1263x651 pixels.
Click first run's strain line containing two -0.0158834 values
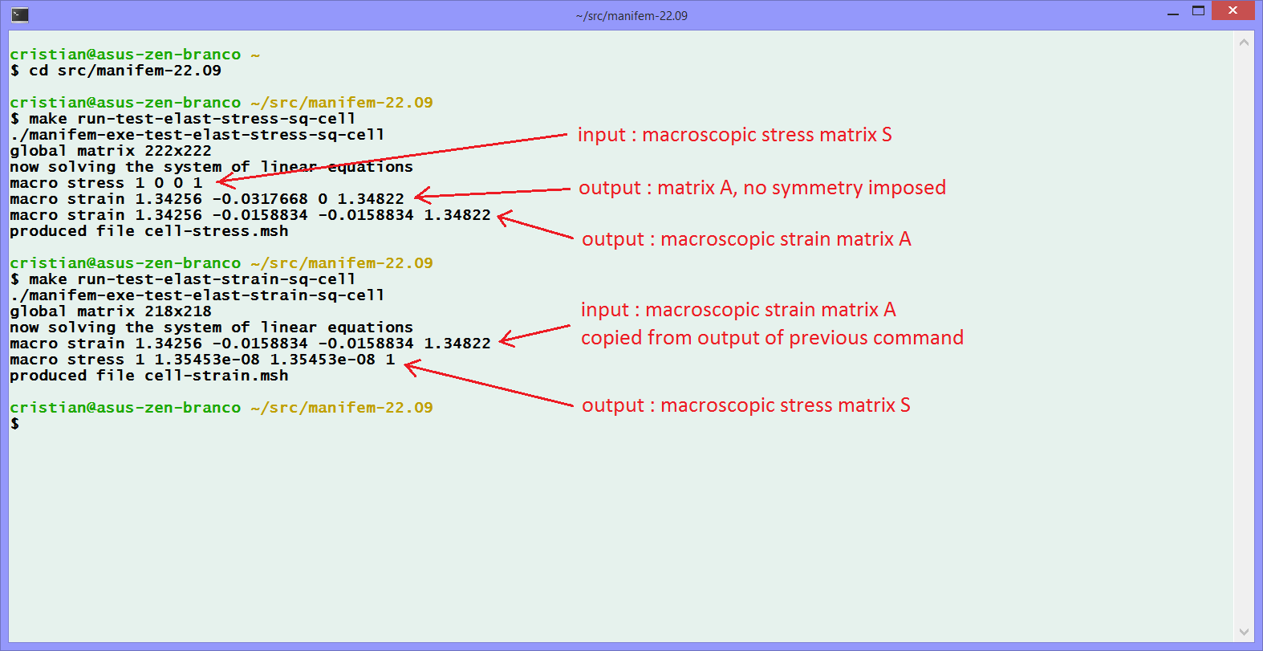coord(250,215)
